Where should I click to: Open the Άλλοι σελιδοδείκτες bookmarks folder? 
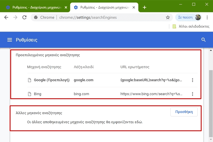[191, 26]
